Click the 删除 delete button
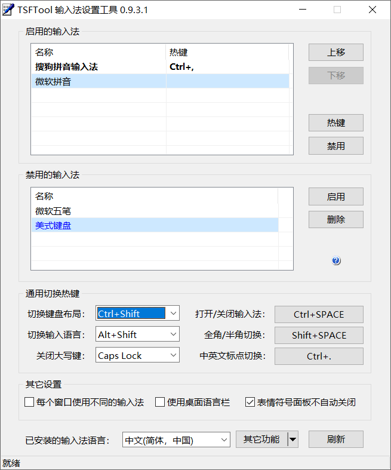Screen dimensions: 391x470 coord(336,219)
